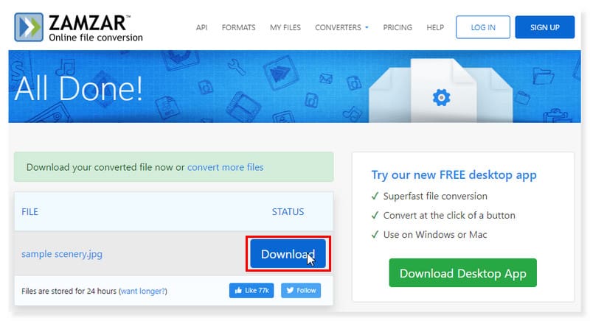
Task: Click the Log In button
Action: pos(482,27)
